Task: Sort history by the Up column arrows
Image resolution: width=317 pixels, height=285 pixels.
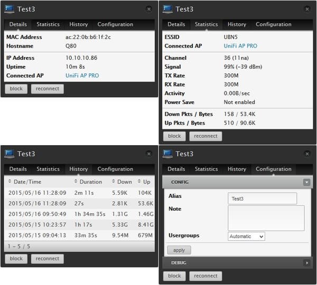Action: [x=139, y=182]
